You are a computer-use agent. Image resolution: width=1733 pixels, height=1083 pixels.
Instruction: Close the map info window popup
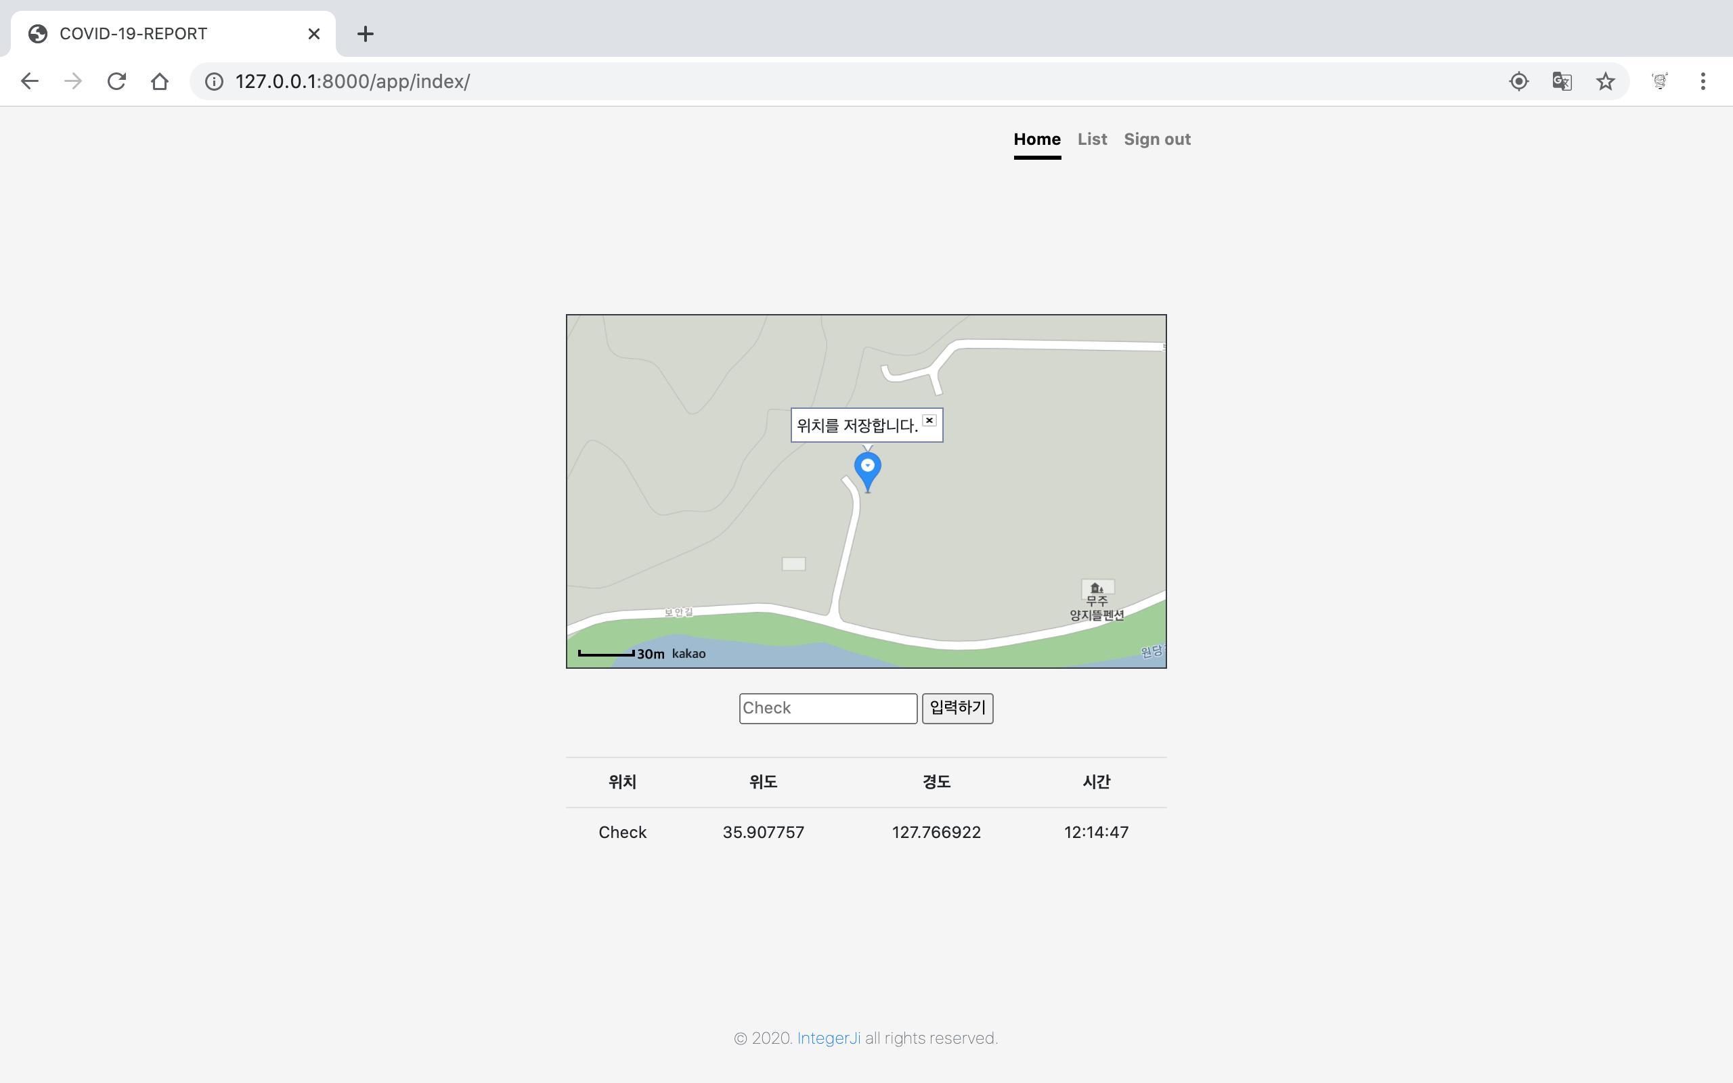[x=929, y=420]
